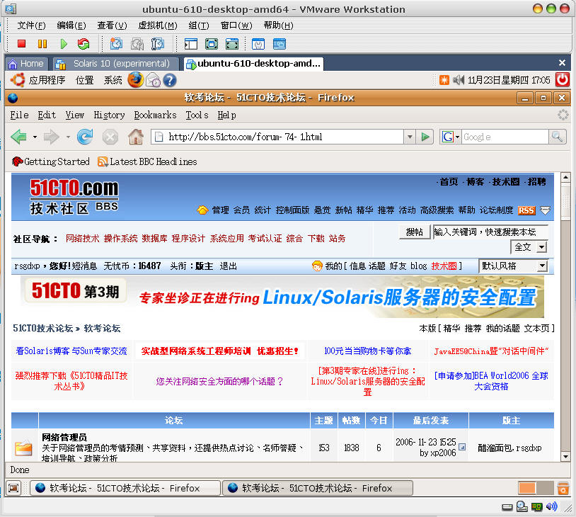Open the 默认风格 style dropdown
Viewport: 576px width, 517px height.
click(x=542, y=266)
